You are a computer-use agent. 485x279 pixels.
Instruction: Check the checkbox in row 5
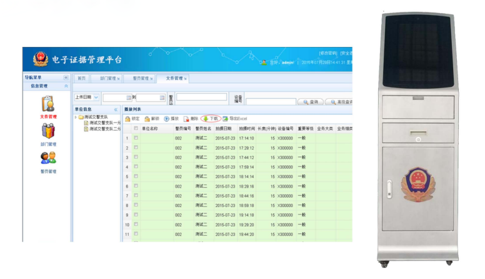[136, 176]
